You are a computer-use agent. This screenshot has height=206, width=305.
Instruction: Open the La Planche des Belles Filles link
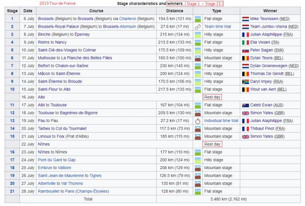86,58
